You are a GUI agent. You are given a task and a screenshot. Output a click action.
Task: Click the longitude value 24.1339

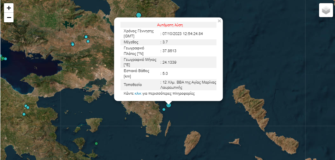[168, 62]
